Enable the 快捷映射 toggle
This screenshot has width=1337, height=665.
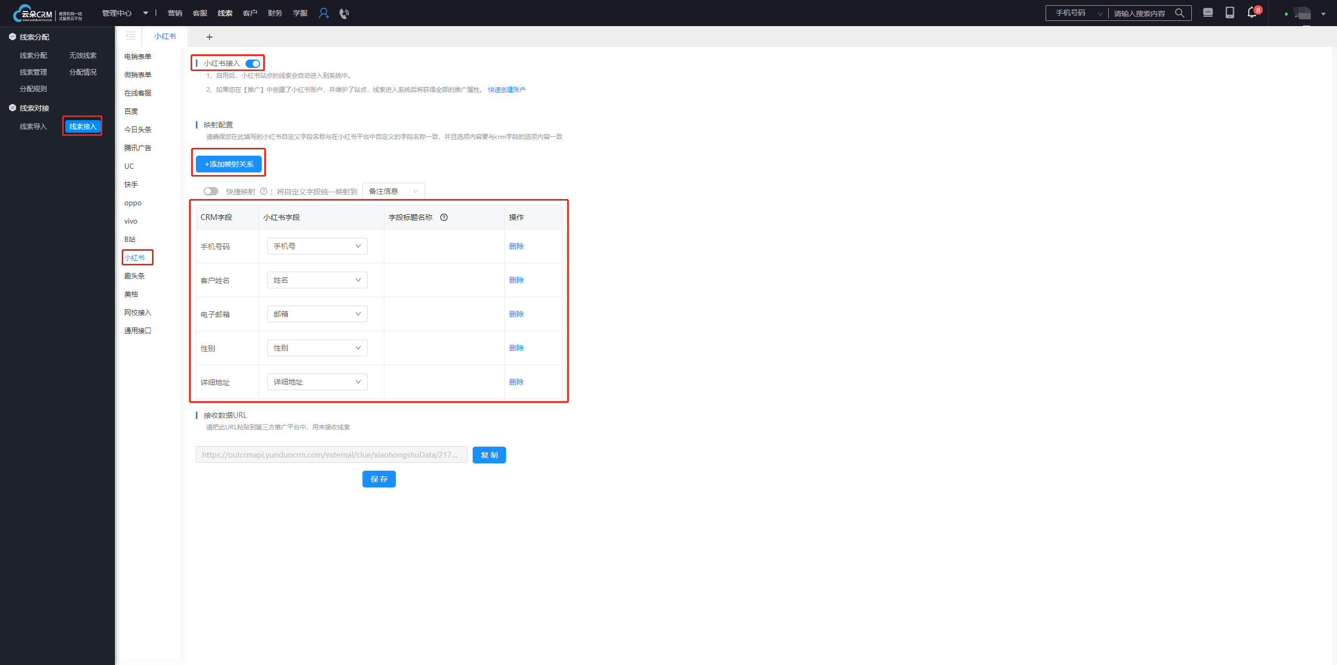pyautogui.click(x=211, y=191)
